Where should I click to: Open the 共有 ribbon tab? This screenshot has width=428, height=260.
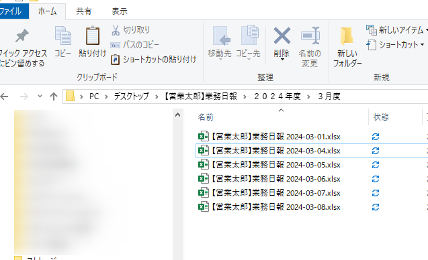[83, 11]
